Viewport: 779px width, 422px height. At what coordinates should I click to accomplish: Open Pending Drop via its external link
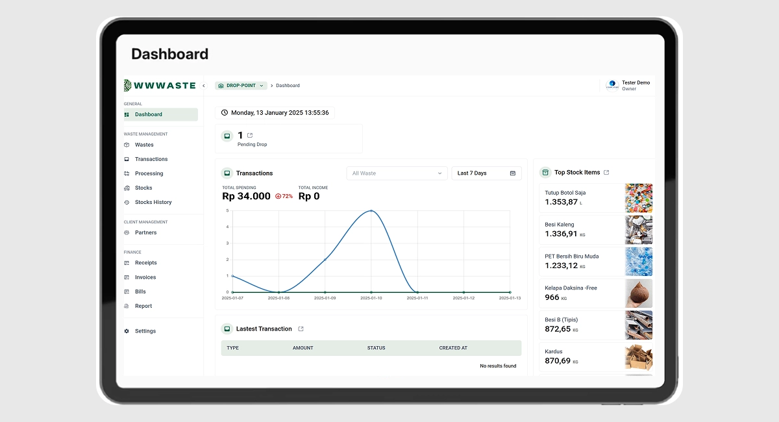coord(249,134)
